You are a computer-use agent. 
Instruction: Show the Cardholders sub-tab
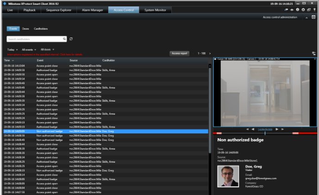[41, 29]
